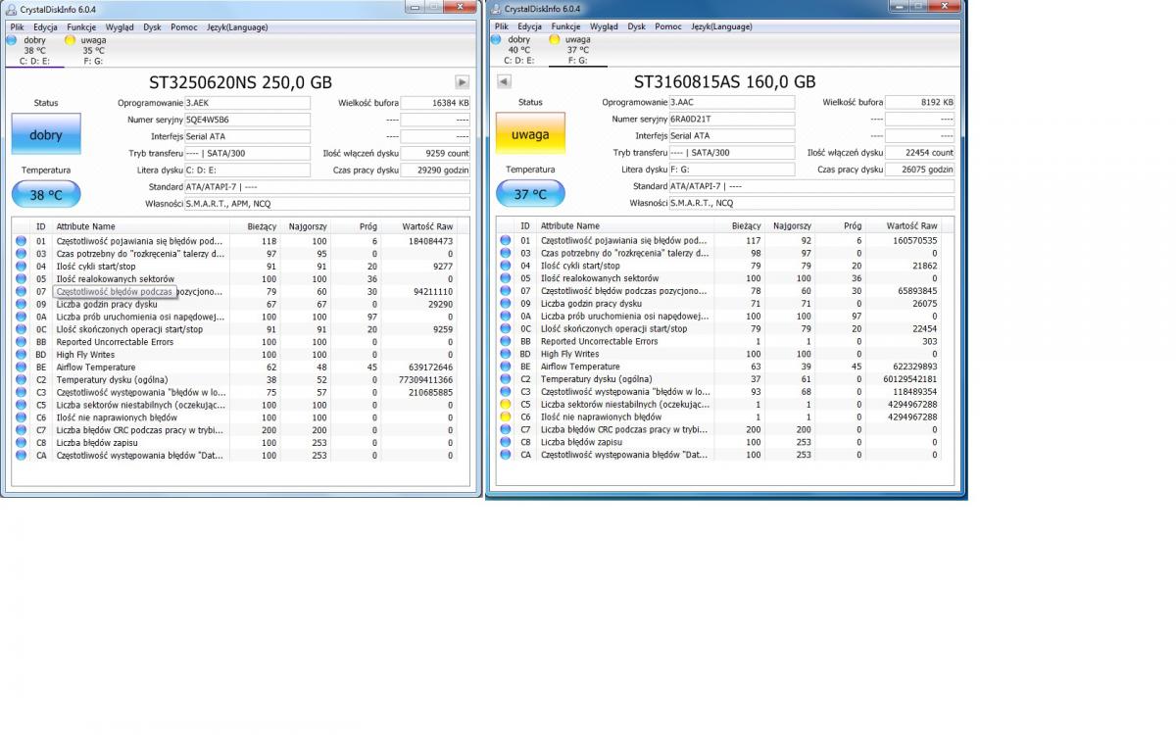Click blue 'dobry' disk indicator in ST3250620NS window
This screenshot has width=1176, height=735.
[x=12, y=40]
